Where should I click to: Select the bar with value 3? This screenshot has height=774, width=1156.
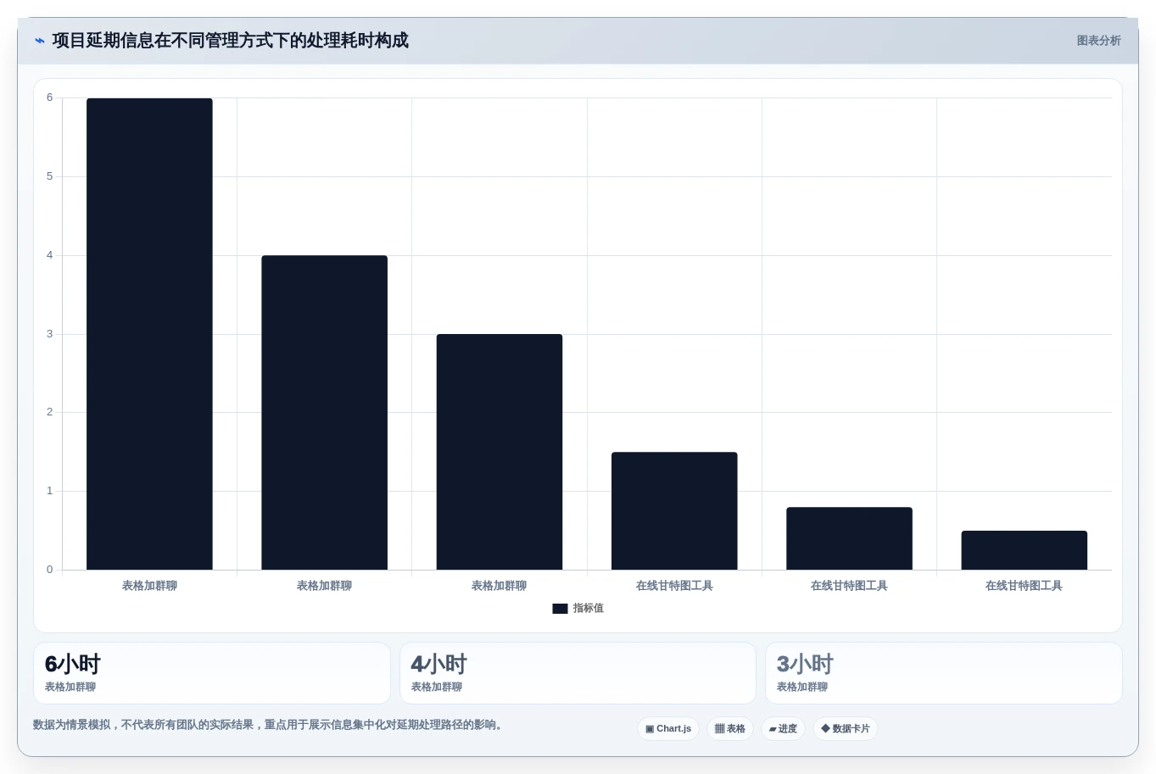click(500, 452)
